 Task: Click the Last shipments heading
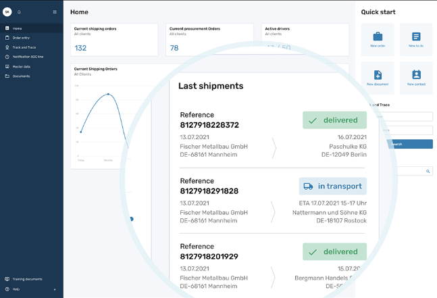pyautogui.click(x=211, y=86)
